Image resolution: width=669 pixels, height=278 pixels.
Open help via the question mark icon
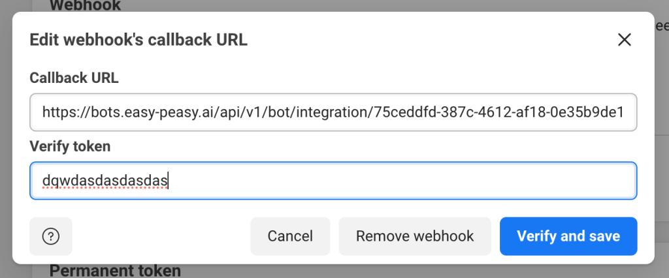pyautogui.click(x=51, y=236)
